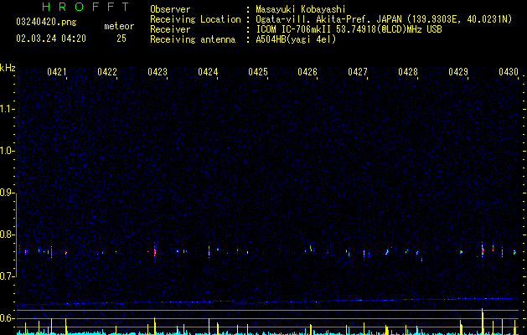Click the 0.7 kHz axis label
The width and height of the screenshot is (527, 335).
(x=7, y=276)
